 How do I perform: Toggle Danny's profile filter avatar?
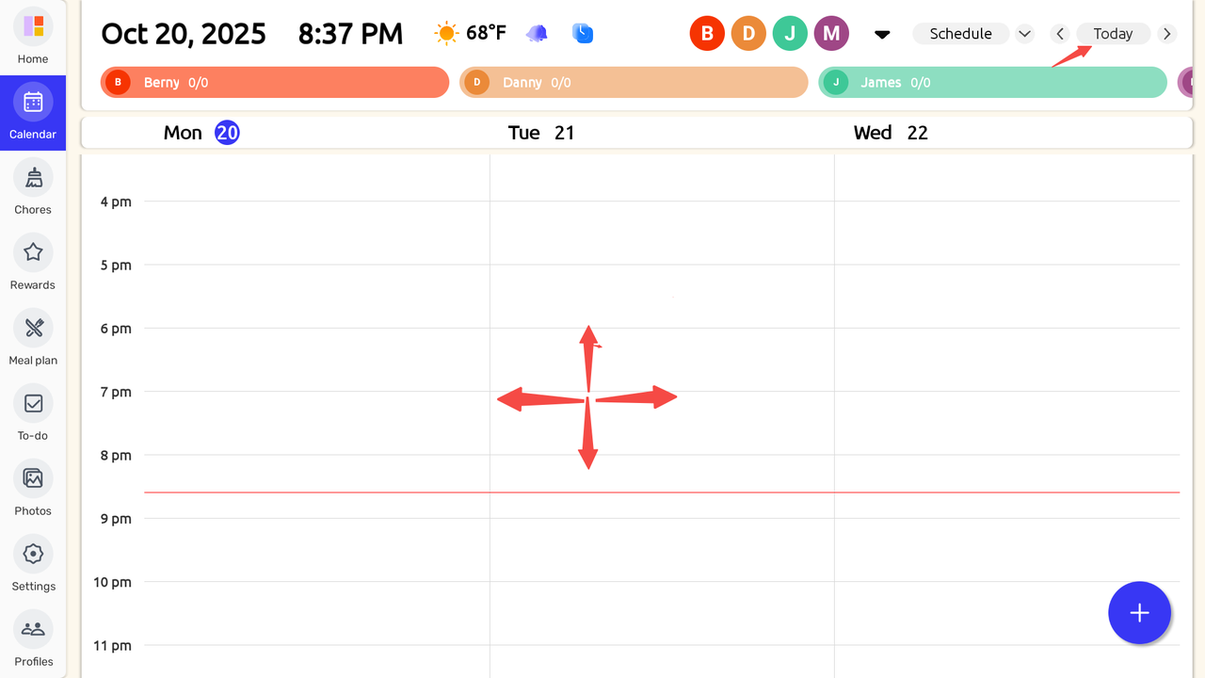click(x=748, y=34)
